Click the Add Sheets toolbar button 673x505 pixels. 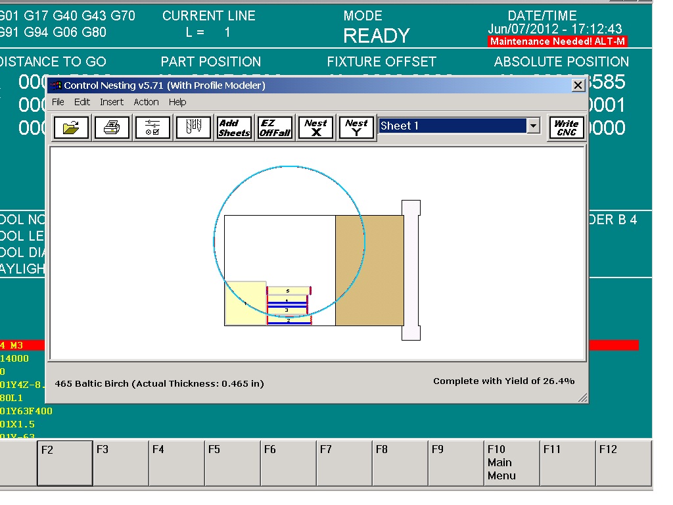click(x=235, y=128)
